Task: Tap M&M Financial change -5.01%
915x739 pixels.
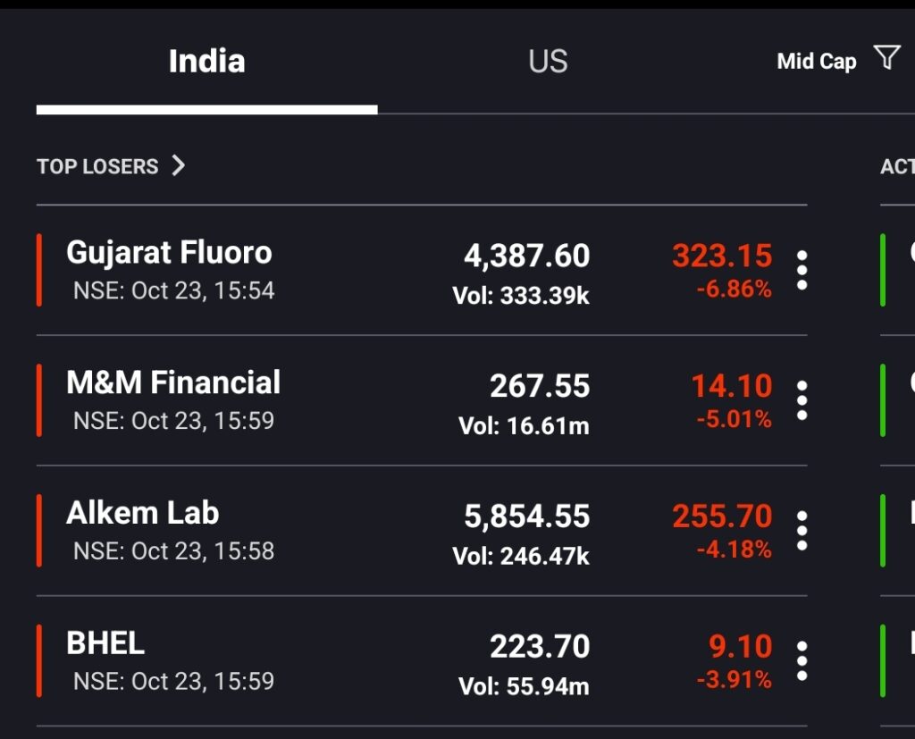Action: [x=735, y=419]
